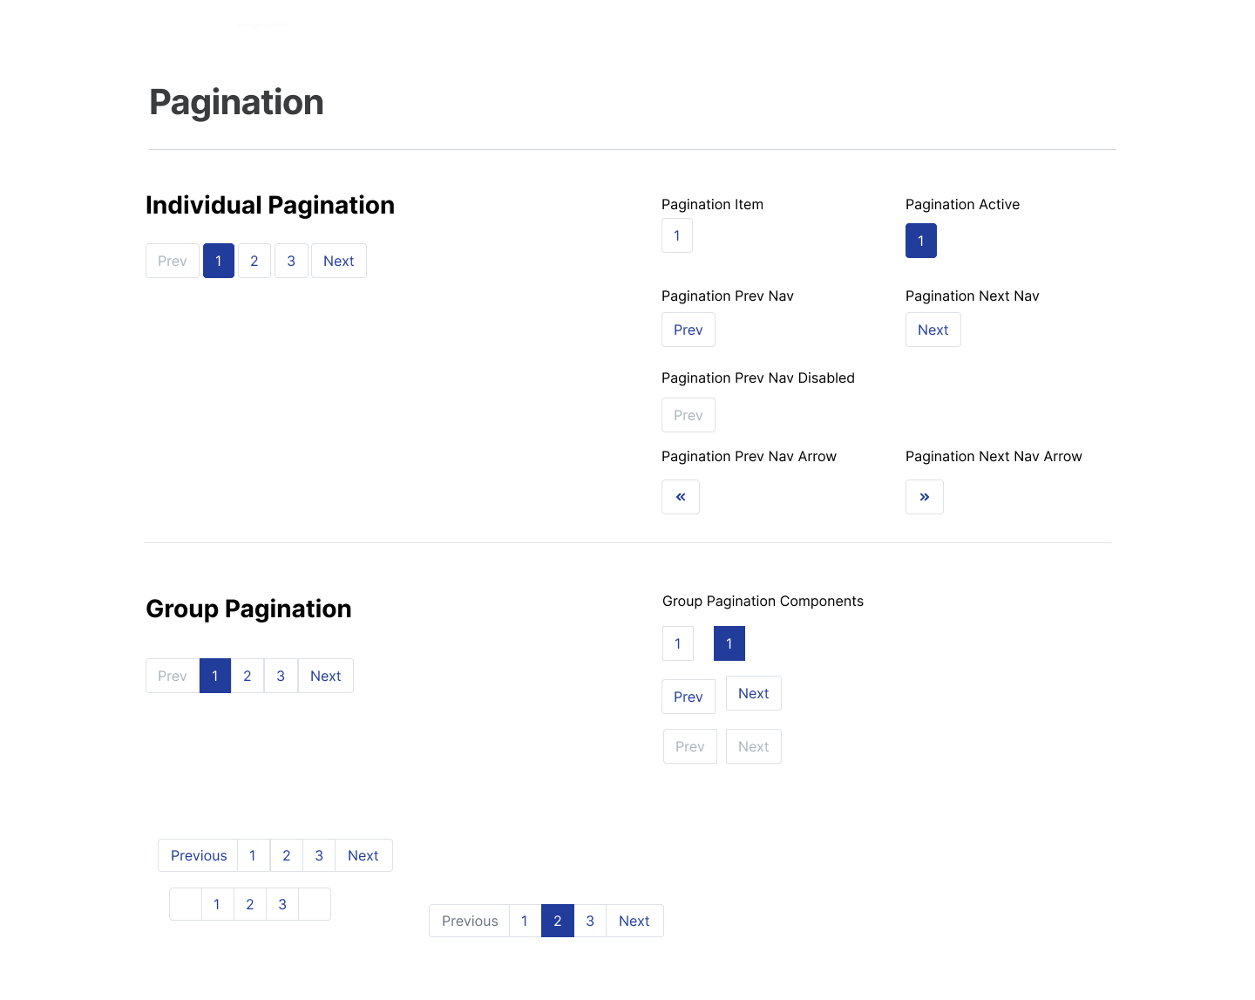Click the Pagination Prev Nav sample button
The height and width of the screenshot is (1000, 1255).
pyautogui.click(x=689, y=330)
